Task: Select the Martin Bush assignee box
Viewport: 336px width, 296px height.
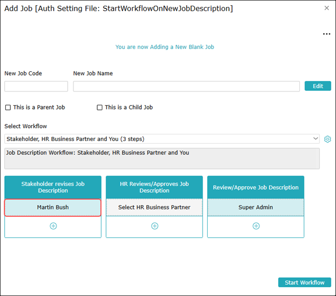Action: pyautogui.click(x=53, y=207)
